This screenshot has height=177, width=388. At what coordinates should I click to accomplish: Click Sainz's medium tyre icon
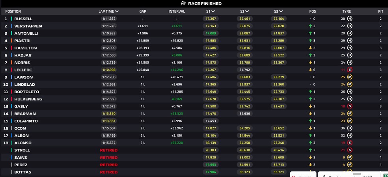350,157
